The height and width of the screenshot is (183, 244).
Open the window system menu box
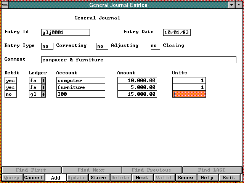pyautogui.click(x=5, y=5)
